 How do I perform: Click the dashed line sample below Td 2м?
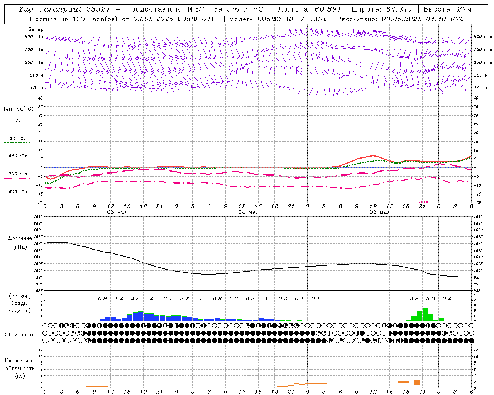tap(17, 143)
